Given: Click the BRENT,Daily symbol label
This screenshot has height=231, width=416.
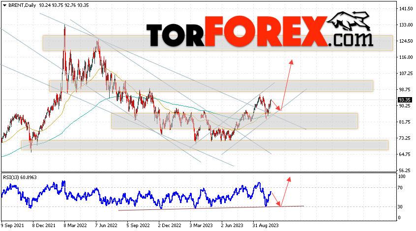Looking at the screenshot, I should point(22,5).
